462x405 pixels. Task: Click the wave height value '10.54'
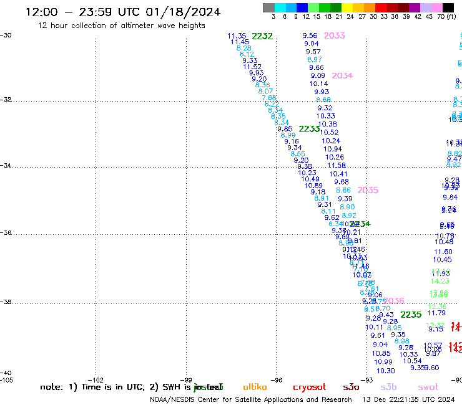pos(413,361)
